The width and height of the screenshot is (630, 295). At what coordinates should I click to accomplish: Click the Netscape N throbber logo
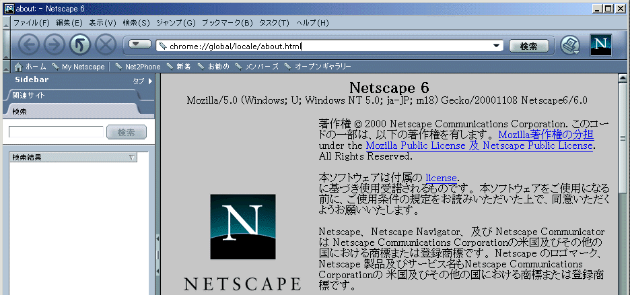tap(600, 45)
